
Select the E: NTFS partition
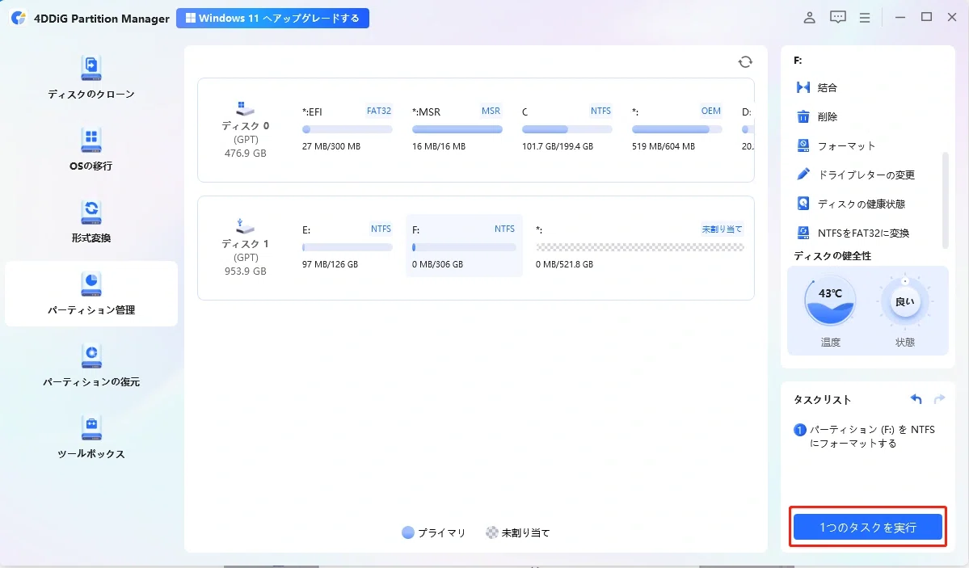coord(347,246)
